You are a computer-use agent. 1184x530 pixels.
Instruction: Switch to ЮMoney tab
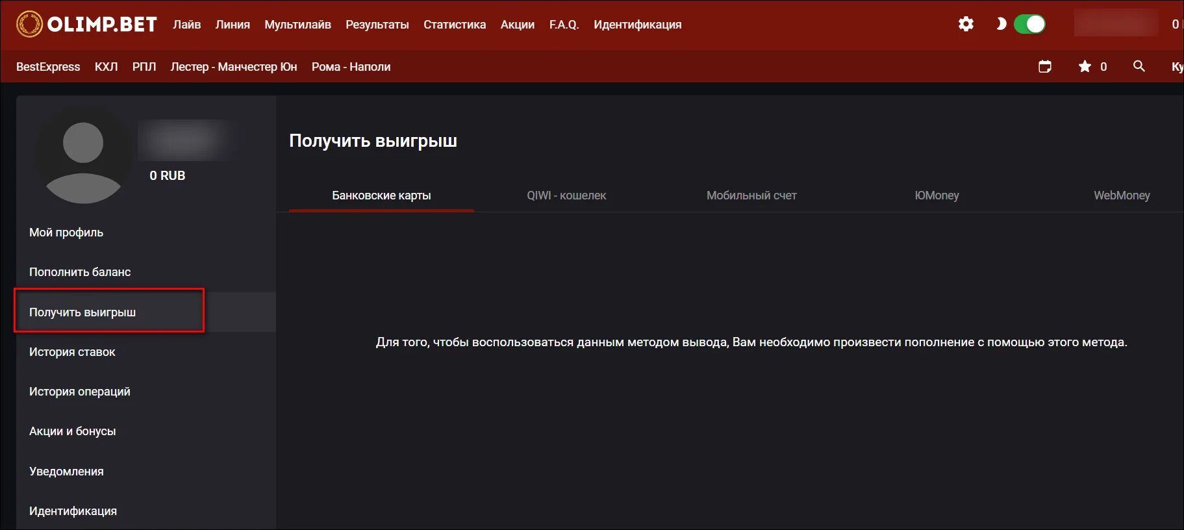937,196
